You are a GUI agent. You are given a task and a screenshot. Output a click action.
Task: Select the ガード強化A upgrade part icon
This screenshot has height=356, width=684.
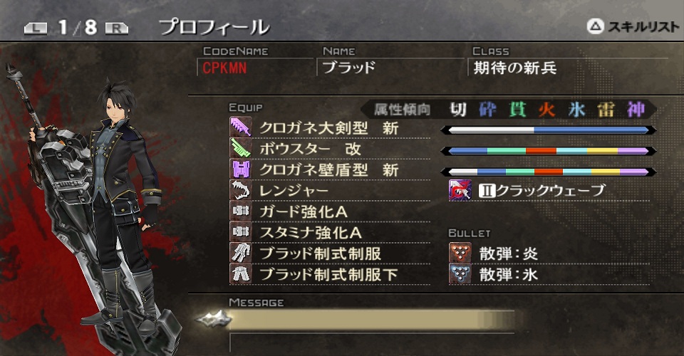[241, 211]
